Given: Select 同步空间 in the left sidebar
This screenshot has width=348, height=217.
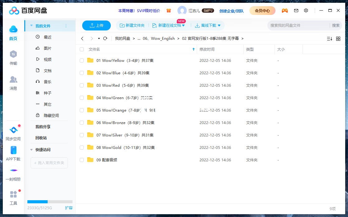Looking at the screenshot, I should (13, 133).
